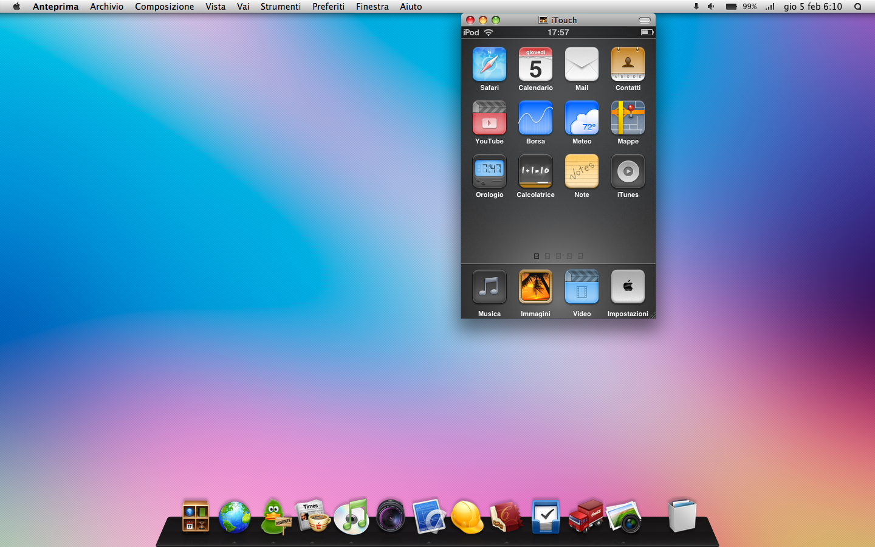This screenshot has width=875, height=547.
Task: Open the red truck icon in Dock
Action: click(x=586, y=515)
